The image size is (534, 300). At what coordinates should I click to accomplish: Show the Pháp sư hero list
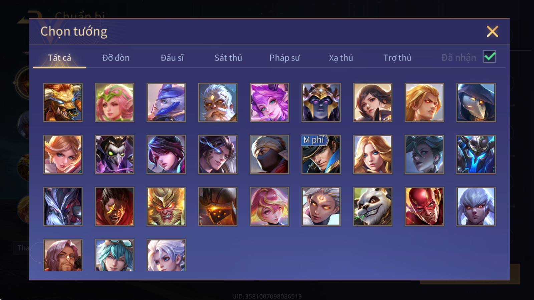point(284,58)
